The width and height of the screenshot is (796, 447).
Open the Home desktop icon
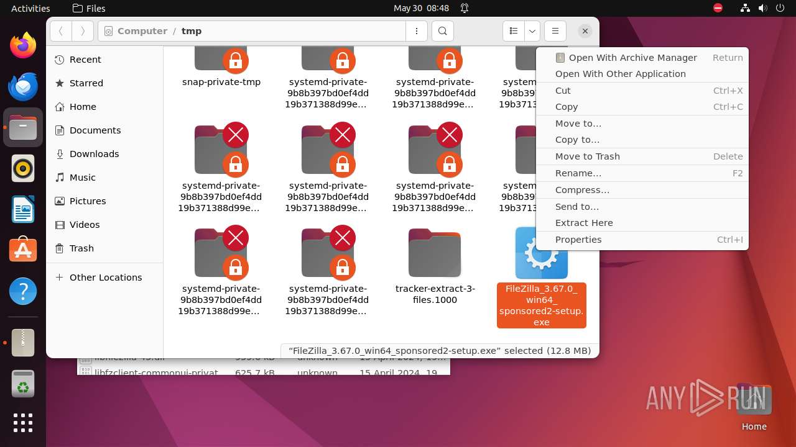(x=754, y=407)
